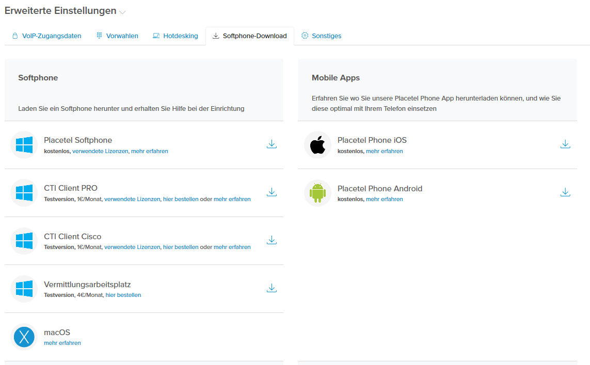
Task: Click Windows logo beside Placetel Softphone
Action: [24, 145]
